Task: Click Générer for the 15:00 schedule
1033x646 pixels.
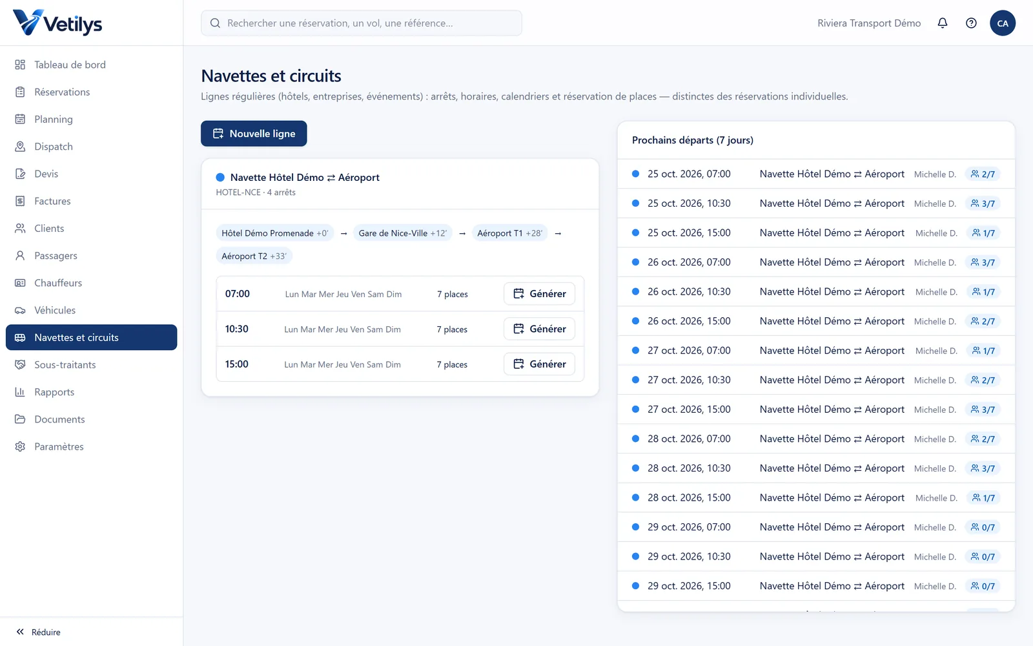Action: [x=539, y=364]
